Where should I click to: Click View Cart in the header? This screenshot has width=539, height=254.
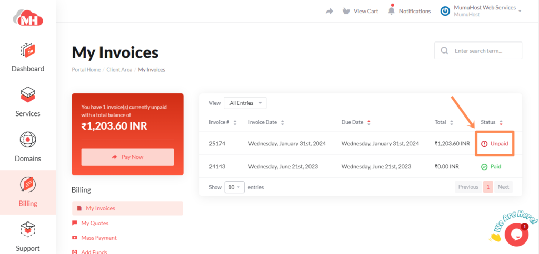coord(361,11)
